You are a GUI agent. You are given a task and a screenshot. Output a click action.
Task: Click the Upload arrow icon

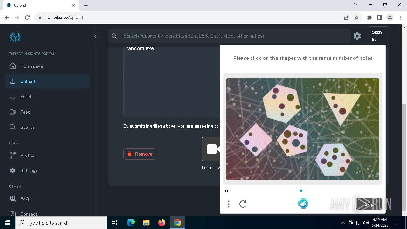[13, 81]
